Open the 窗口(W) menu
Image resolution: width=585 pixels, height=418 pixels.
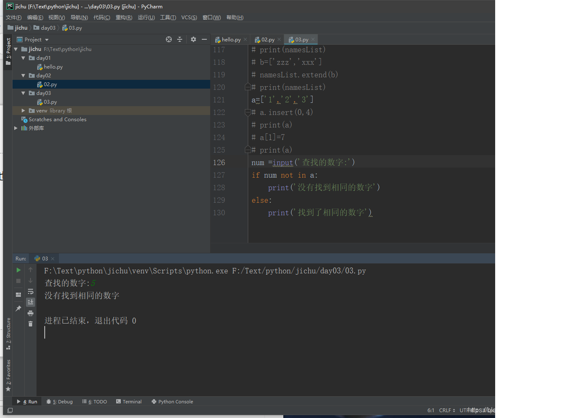[x=211, y=18]
